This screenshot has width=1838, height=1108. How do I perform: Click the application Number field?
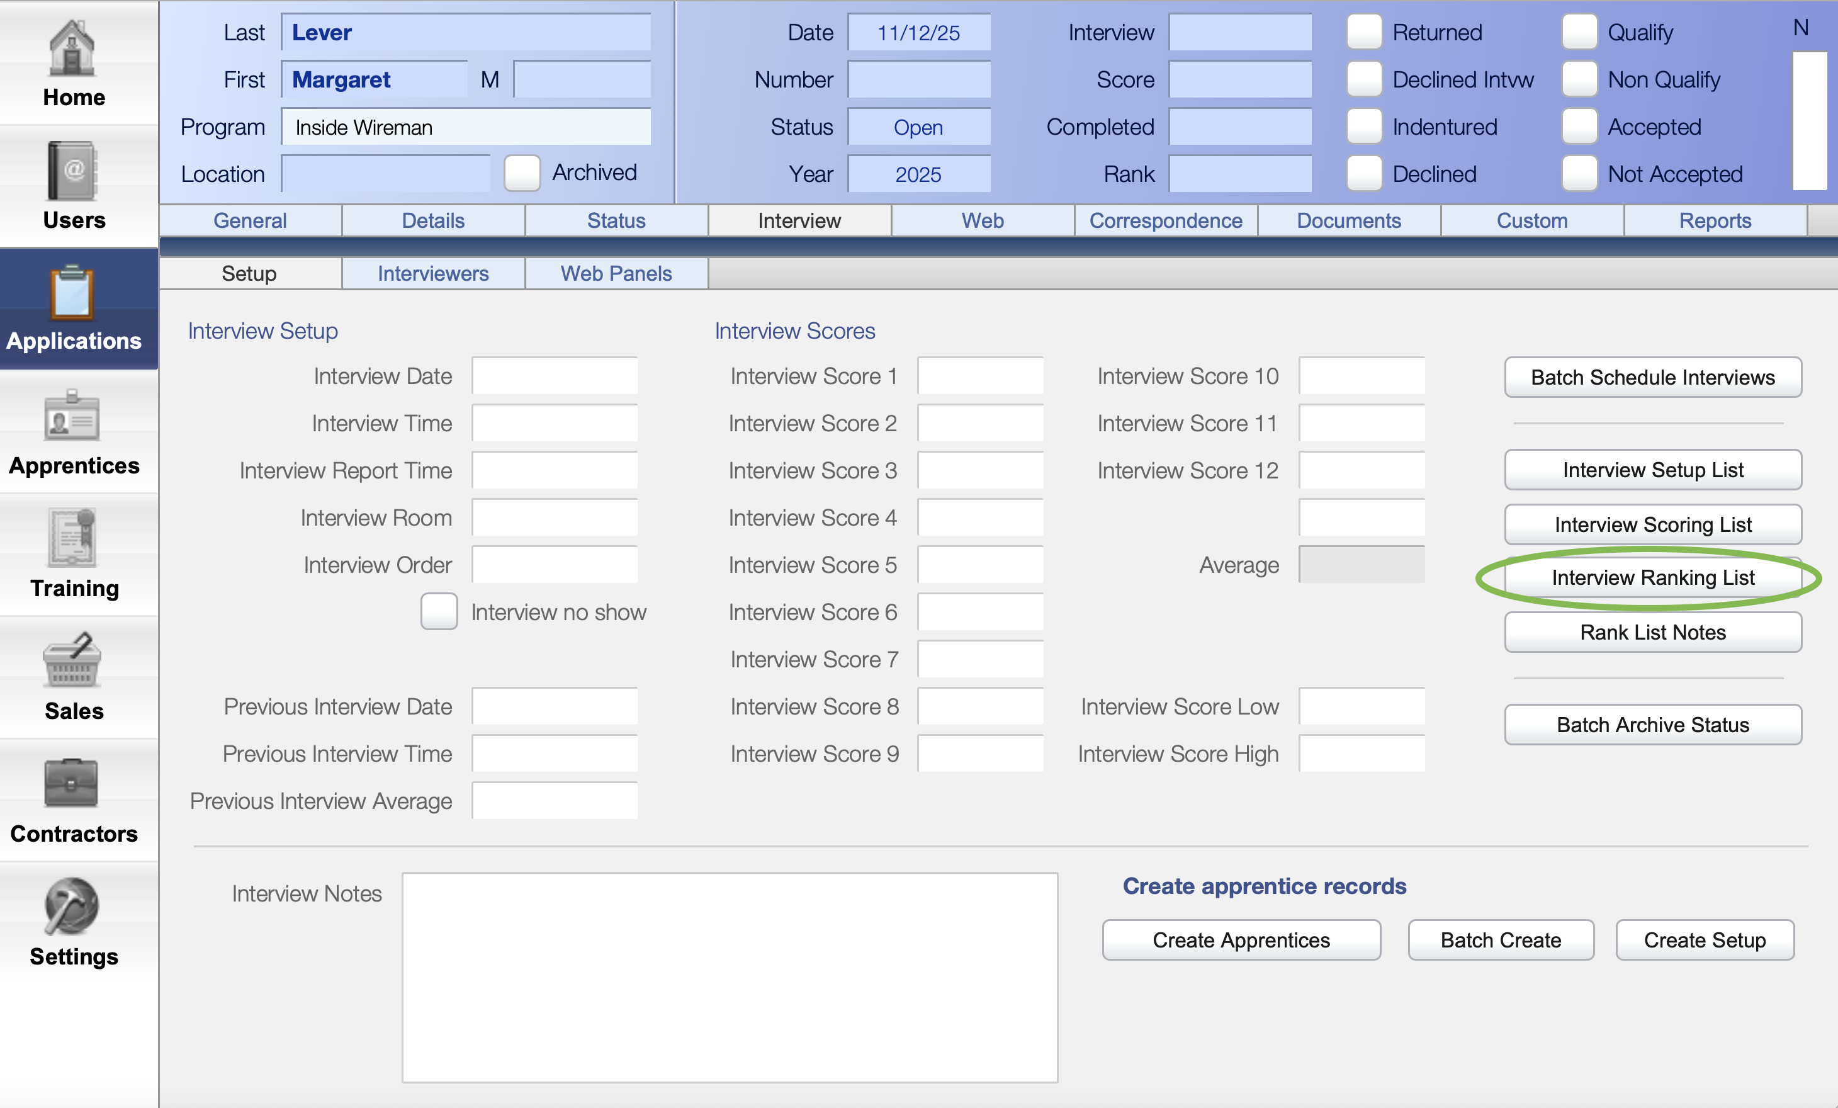tap(919, 79)
